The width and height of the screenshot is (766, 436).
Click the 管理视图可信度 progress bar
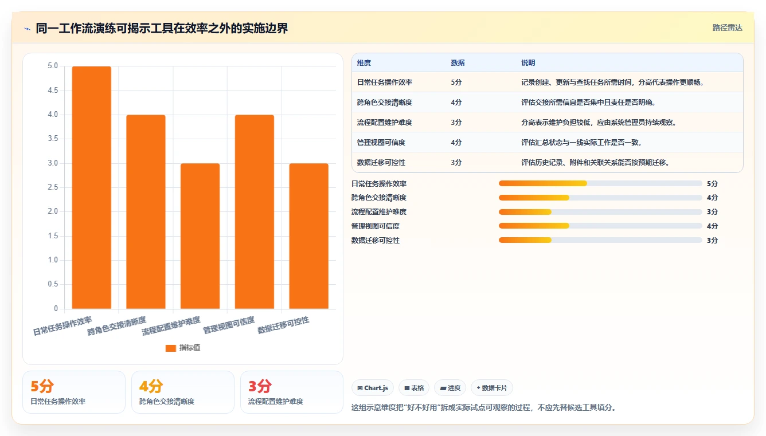pos(600,226)
